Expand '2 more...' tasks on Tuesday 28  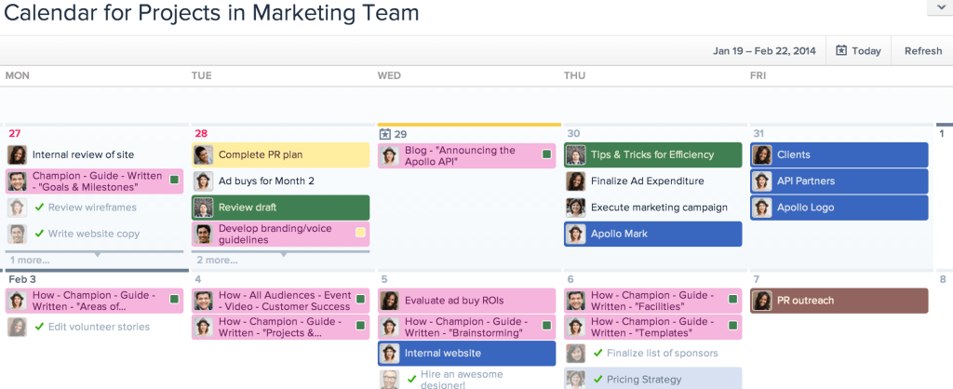pos(217,260)
